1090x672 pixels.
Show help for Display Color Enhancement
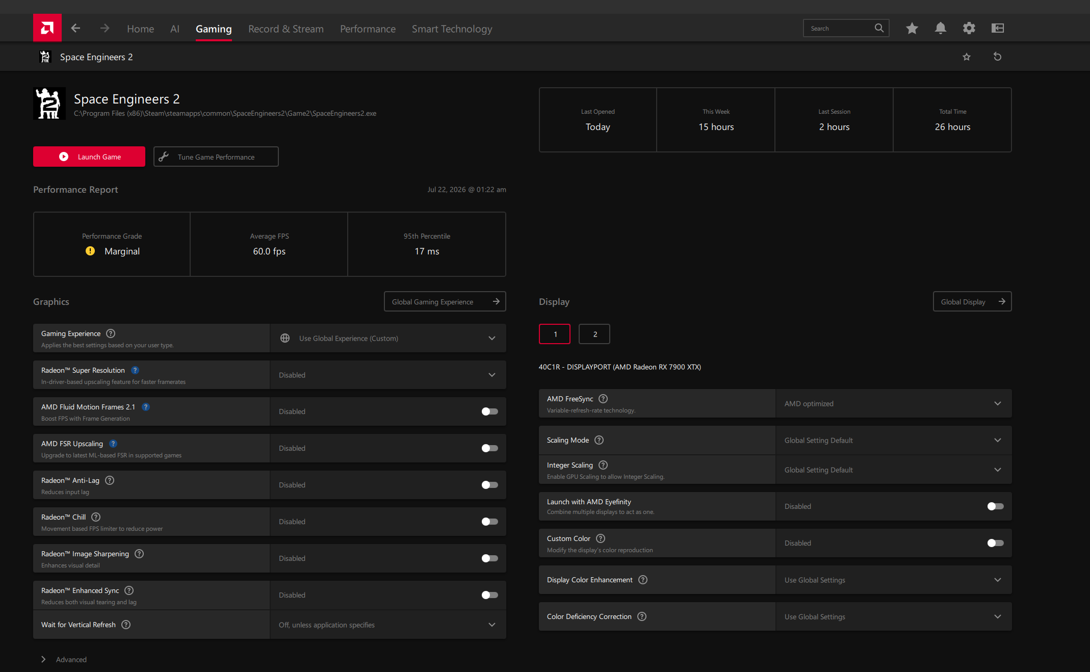pos(643,580)
